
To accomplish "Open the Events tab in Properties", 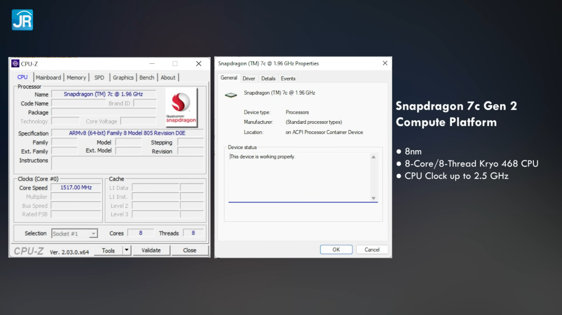I will [x=288, y=78].
